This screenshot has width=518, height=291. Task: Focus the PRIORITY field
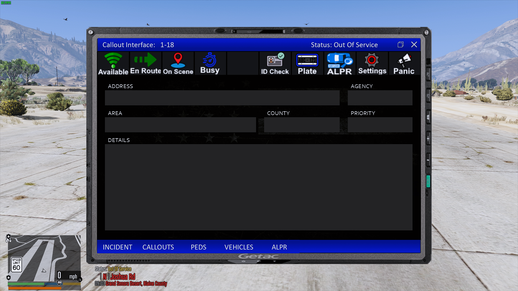click(x=380, y=125)
